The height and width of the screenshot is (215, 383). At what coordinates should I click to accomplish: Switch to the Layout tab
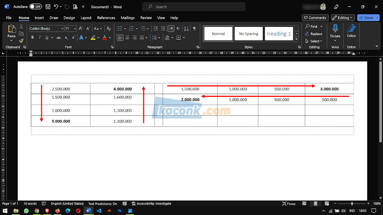pos(86,18)
